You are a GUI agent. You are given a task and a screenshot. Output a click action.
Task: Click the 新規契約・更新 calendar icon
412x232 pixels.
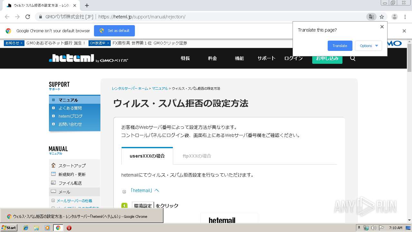tap(53, 174)
